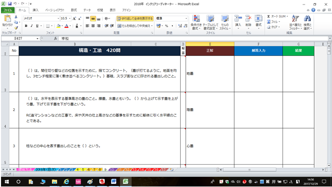Click the font color red A swatch
This screenshot has height=187, width=332.
[x=67, y=26]
